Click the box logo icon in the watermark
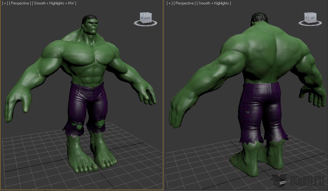Viewport: 328px width, 191px height. [x=279, y=180]
